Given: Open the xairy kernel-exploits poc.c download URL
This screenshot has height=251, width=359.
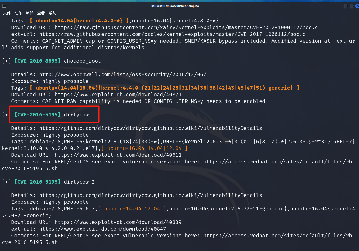Looking at the screenshot, I should click(x=186, y=28).
